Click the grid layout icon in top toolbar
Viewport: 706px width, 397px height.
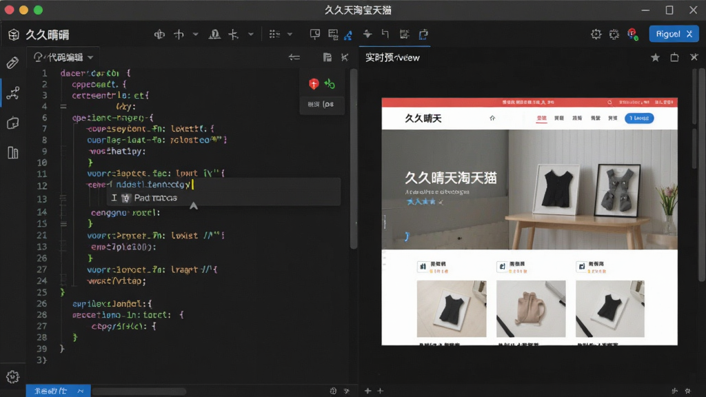click(274, 34)
